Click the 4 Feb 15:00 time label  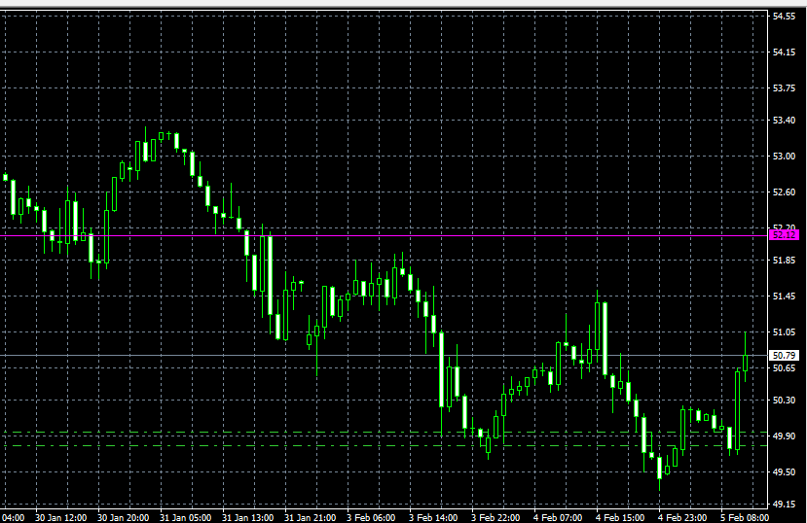(x=620, y=517)
